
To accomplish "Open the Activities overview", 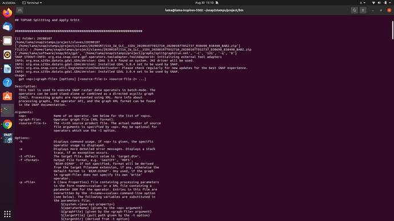I will click(9, 3).
